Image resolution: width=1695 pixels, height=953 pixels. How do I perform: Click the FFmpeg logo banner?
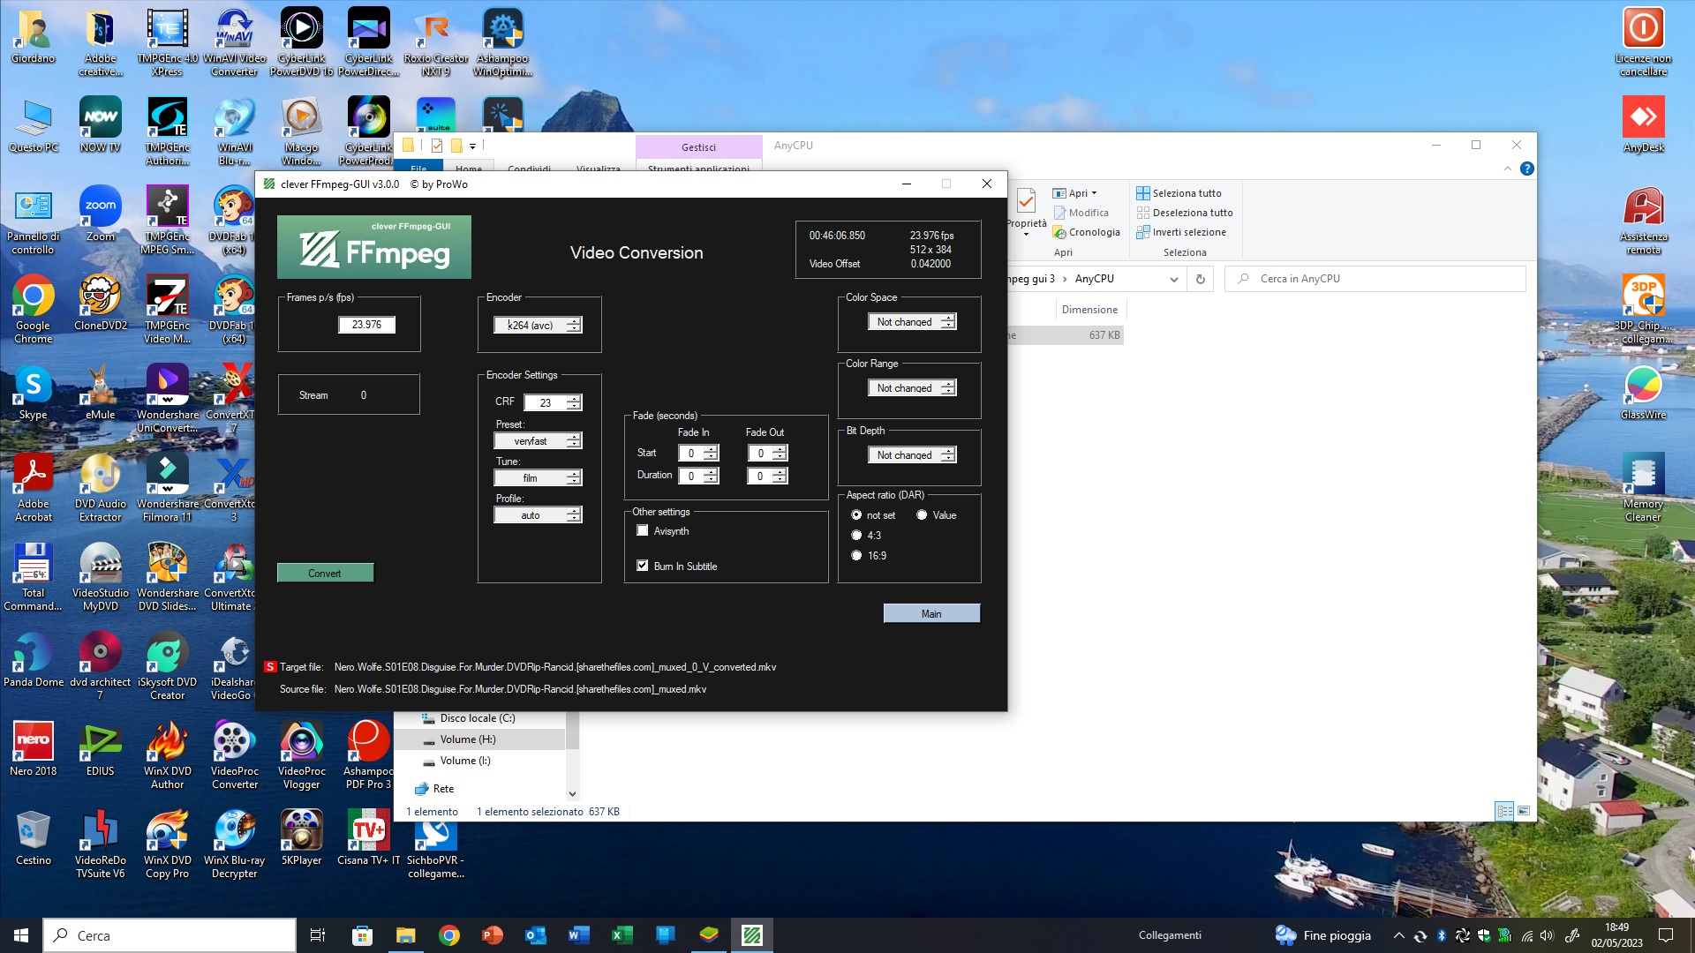374,247
